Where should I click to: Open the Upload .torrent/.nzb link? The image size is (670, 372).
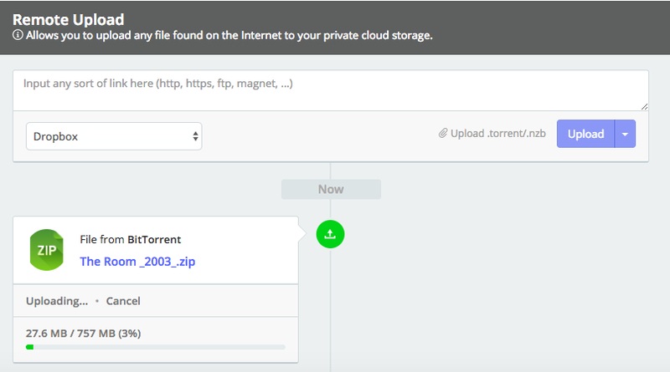click(497, 134)
